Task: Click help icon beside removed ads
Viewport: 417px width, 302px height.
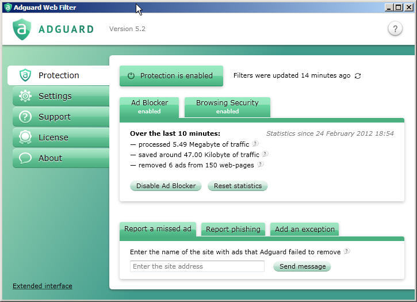Action: [260, 165]
